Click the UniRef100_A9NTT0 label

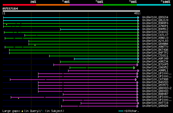[155, 47]
